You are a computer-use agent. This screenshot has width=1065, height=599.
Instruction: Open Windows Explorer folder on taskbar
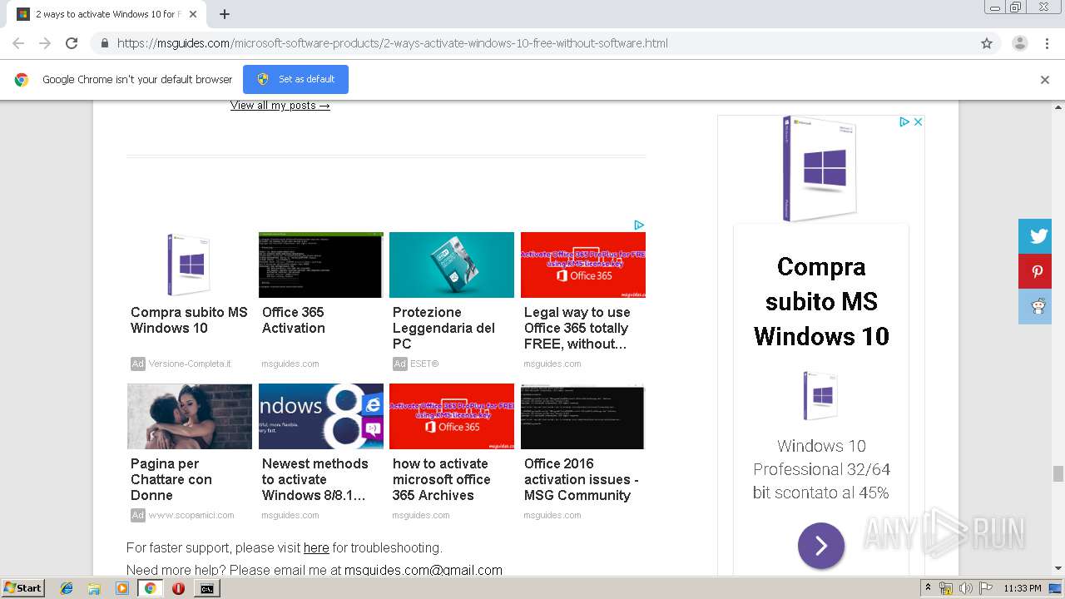tap(94, 588)
